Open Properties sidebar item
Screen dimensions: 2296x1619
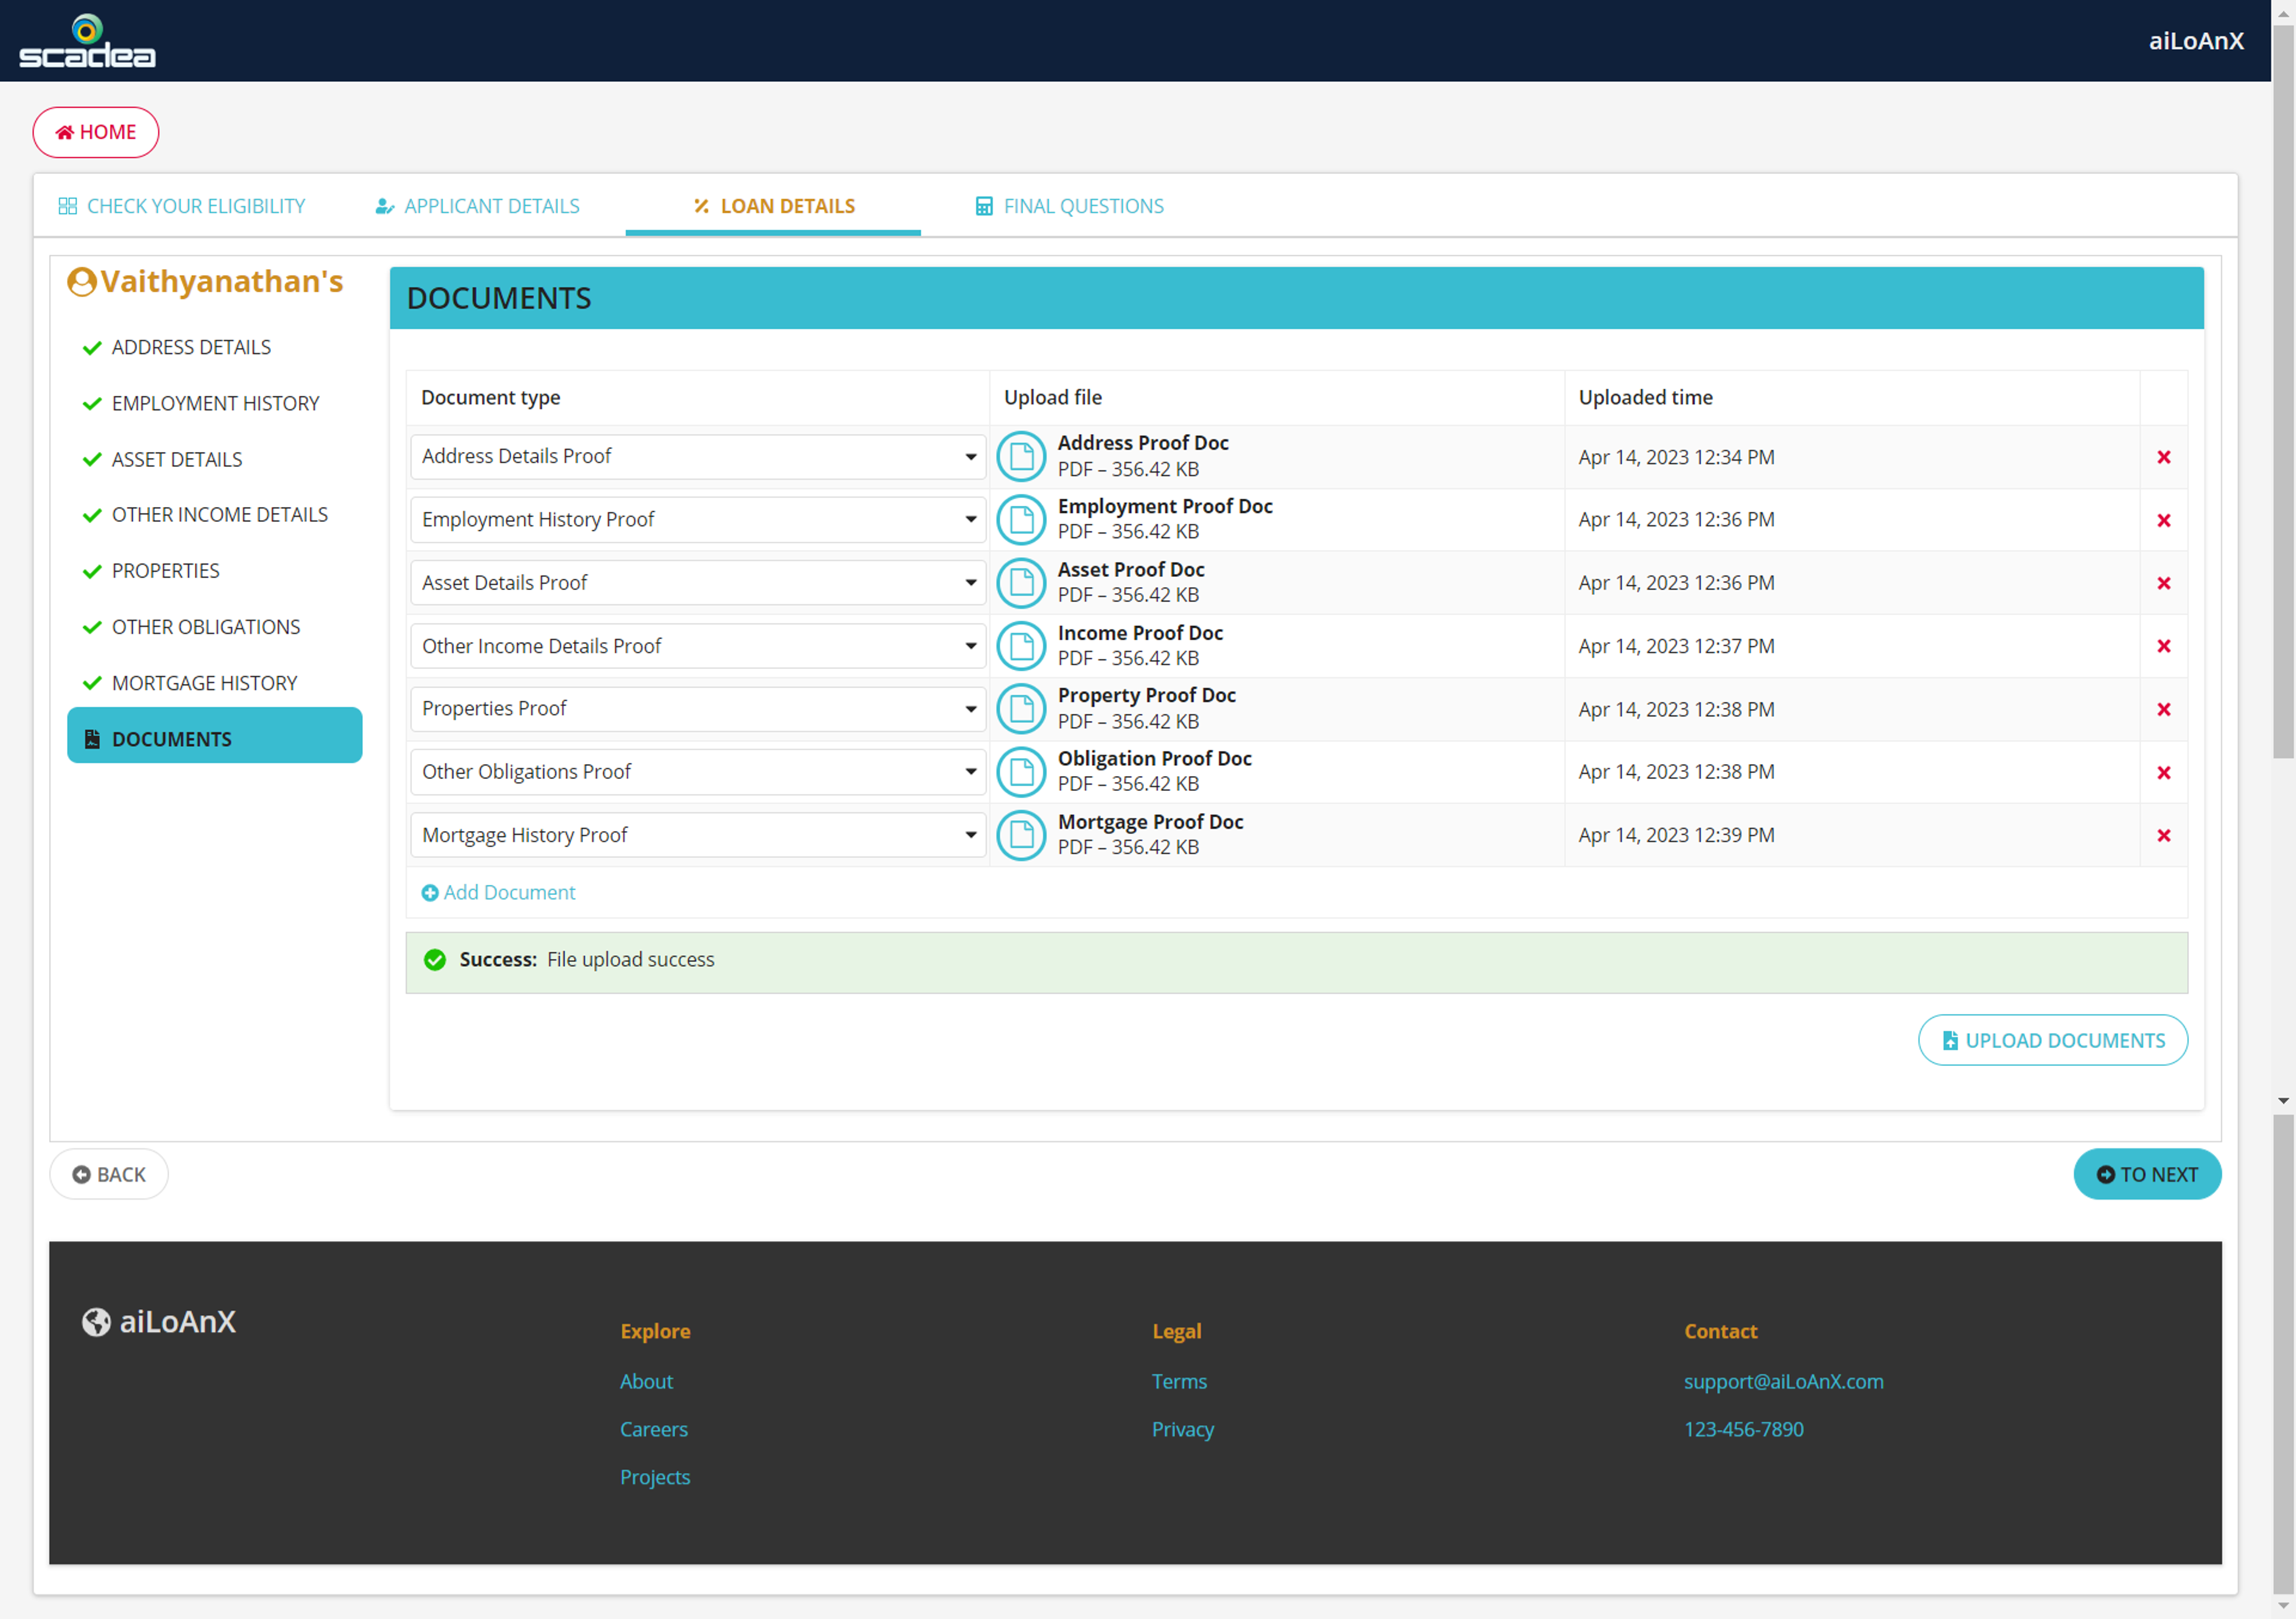[165, 571]
